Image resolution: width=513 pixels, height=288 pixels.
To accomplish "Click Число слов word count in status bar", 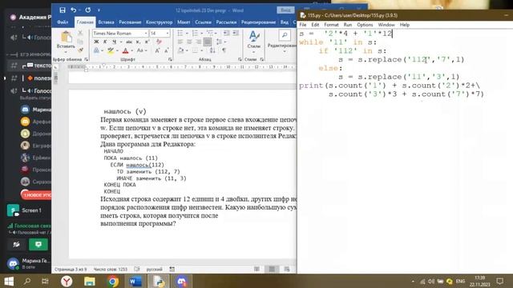I will (x=111, y=270).
